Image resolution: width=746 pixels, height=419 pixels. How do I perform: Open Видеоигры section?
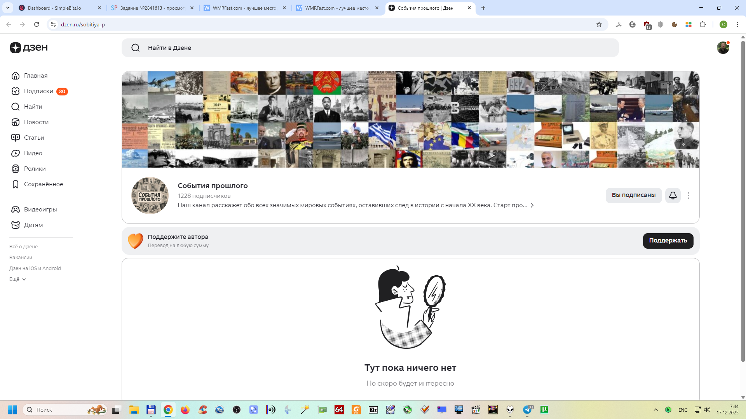click(x=40, y=209)
